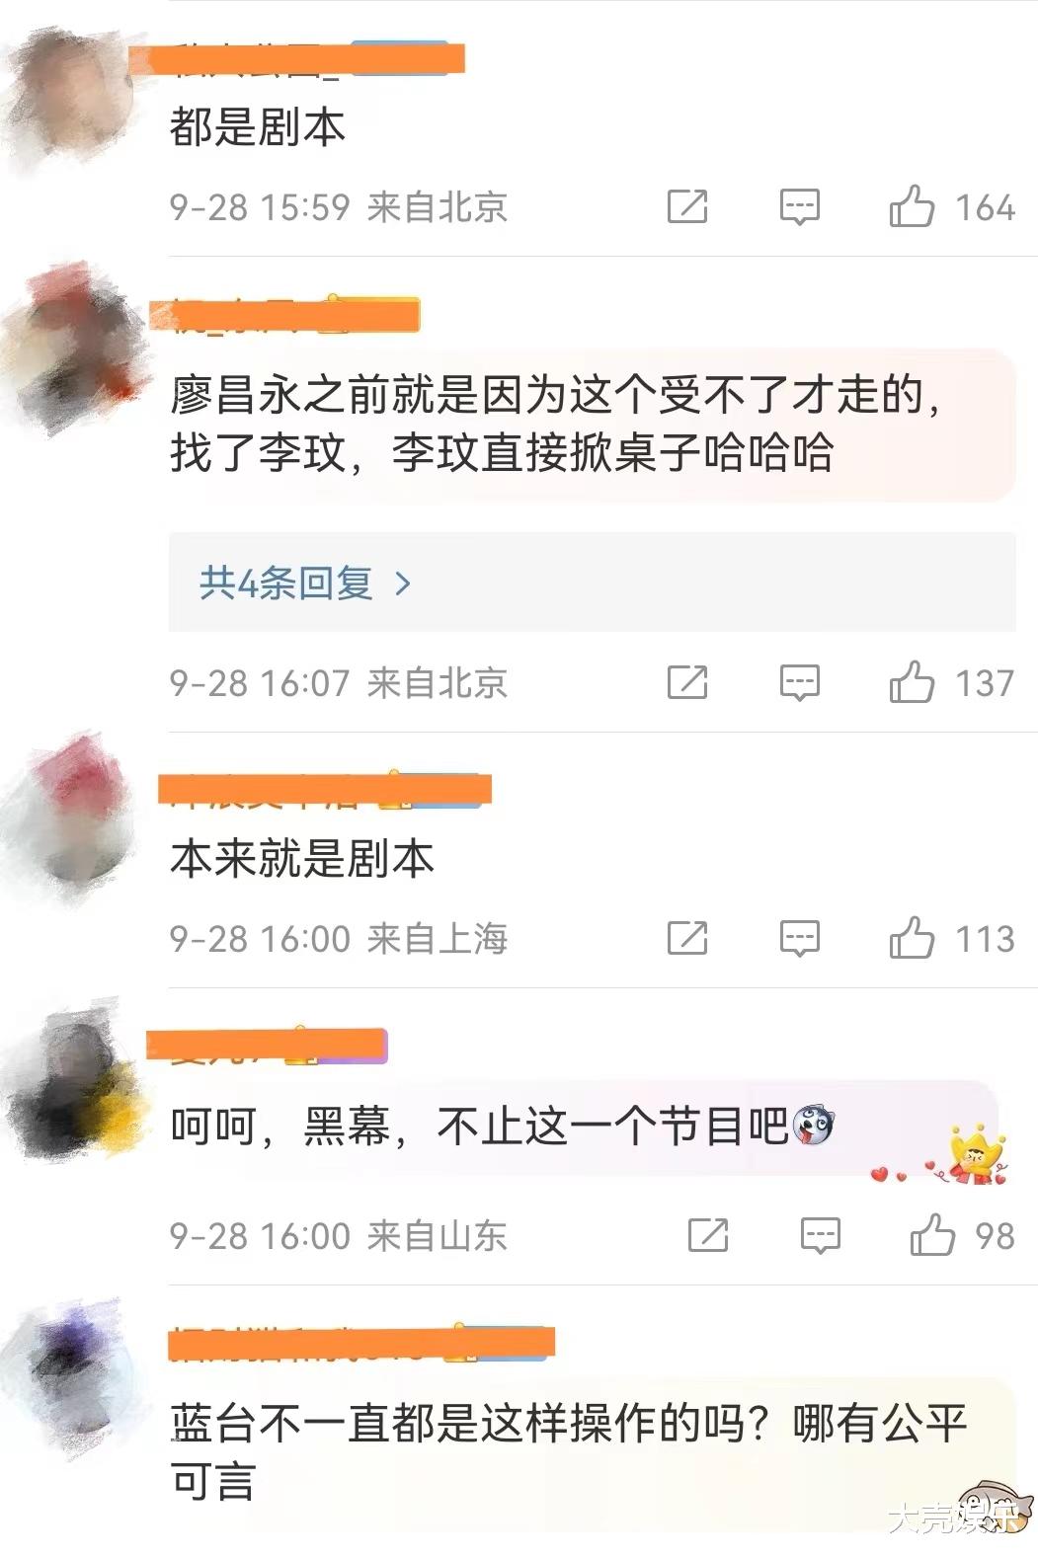Tap chevron next to 共4条回复
The image size is (1038, 1557).
coord(402,584)
